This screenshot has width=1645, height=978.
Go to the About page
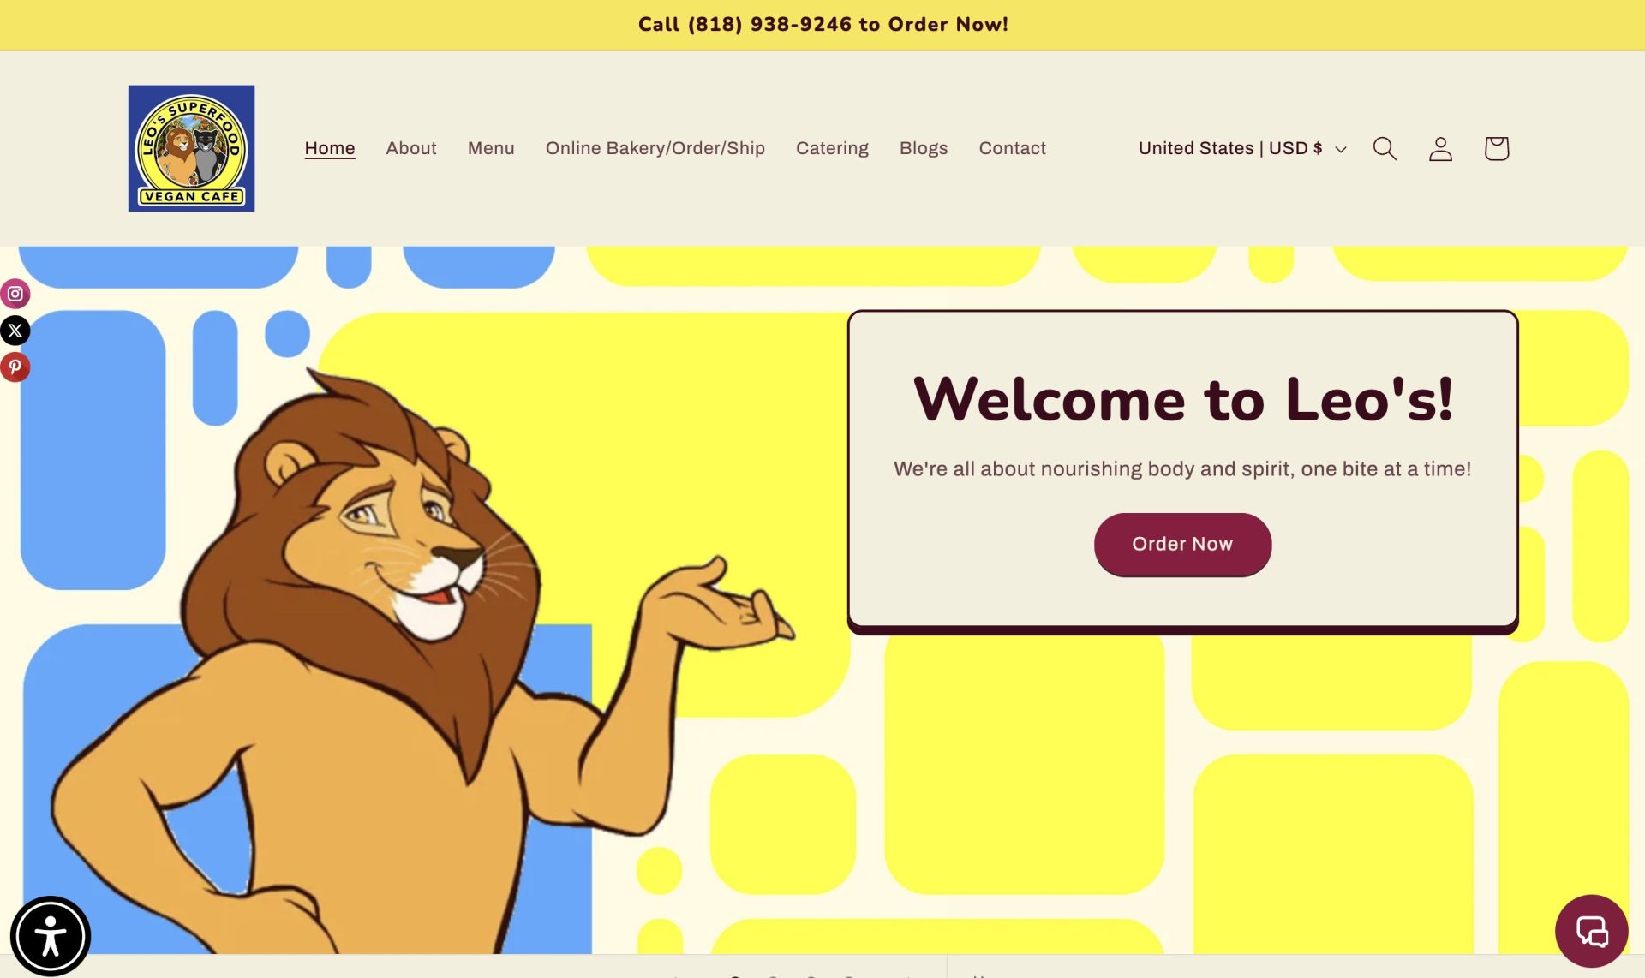411,148
